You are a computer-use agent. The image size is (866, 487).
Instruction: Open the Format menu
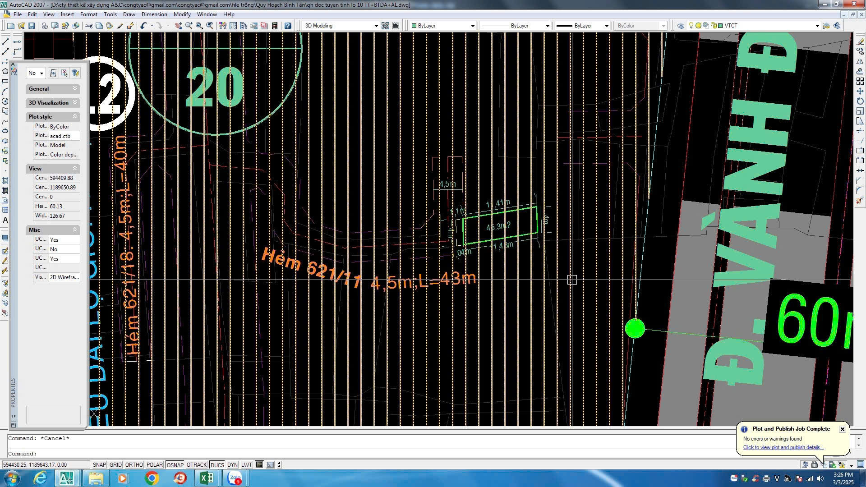[88, 14]
